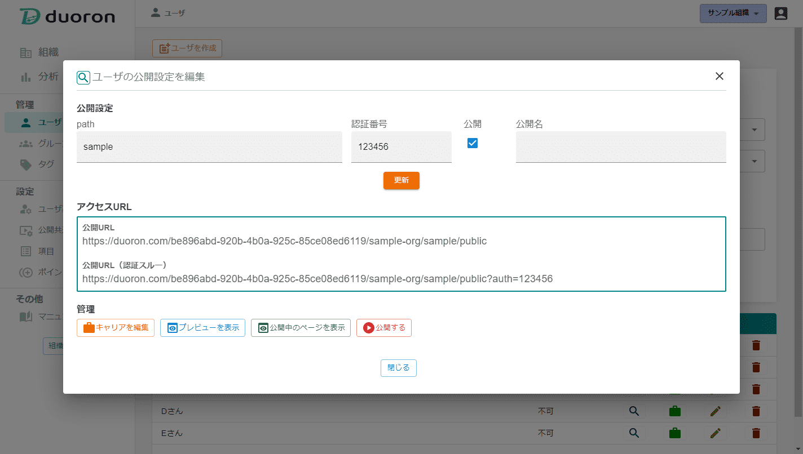Click the 公開名 input field
The width and height of the screenshot is (803, 454).
[621, 147]
